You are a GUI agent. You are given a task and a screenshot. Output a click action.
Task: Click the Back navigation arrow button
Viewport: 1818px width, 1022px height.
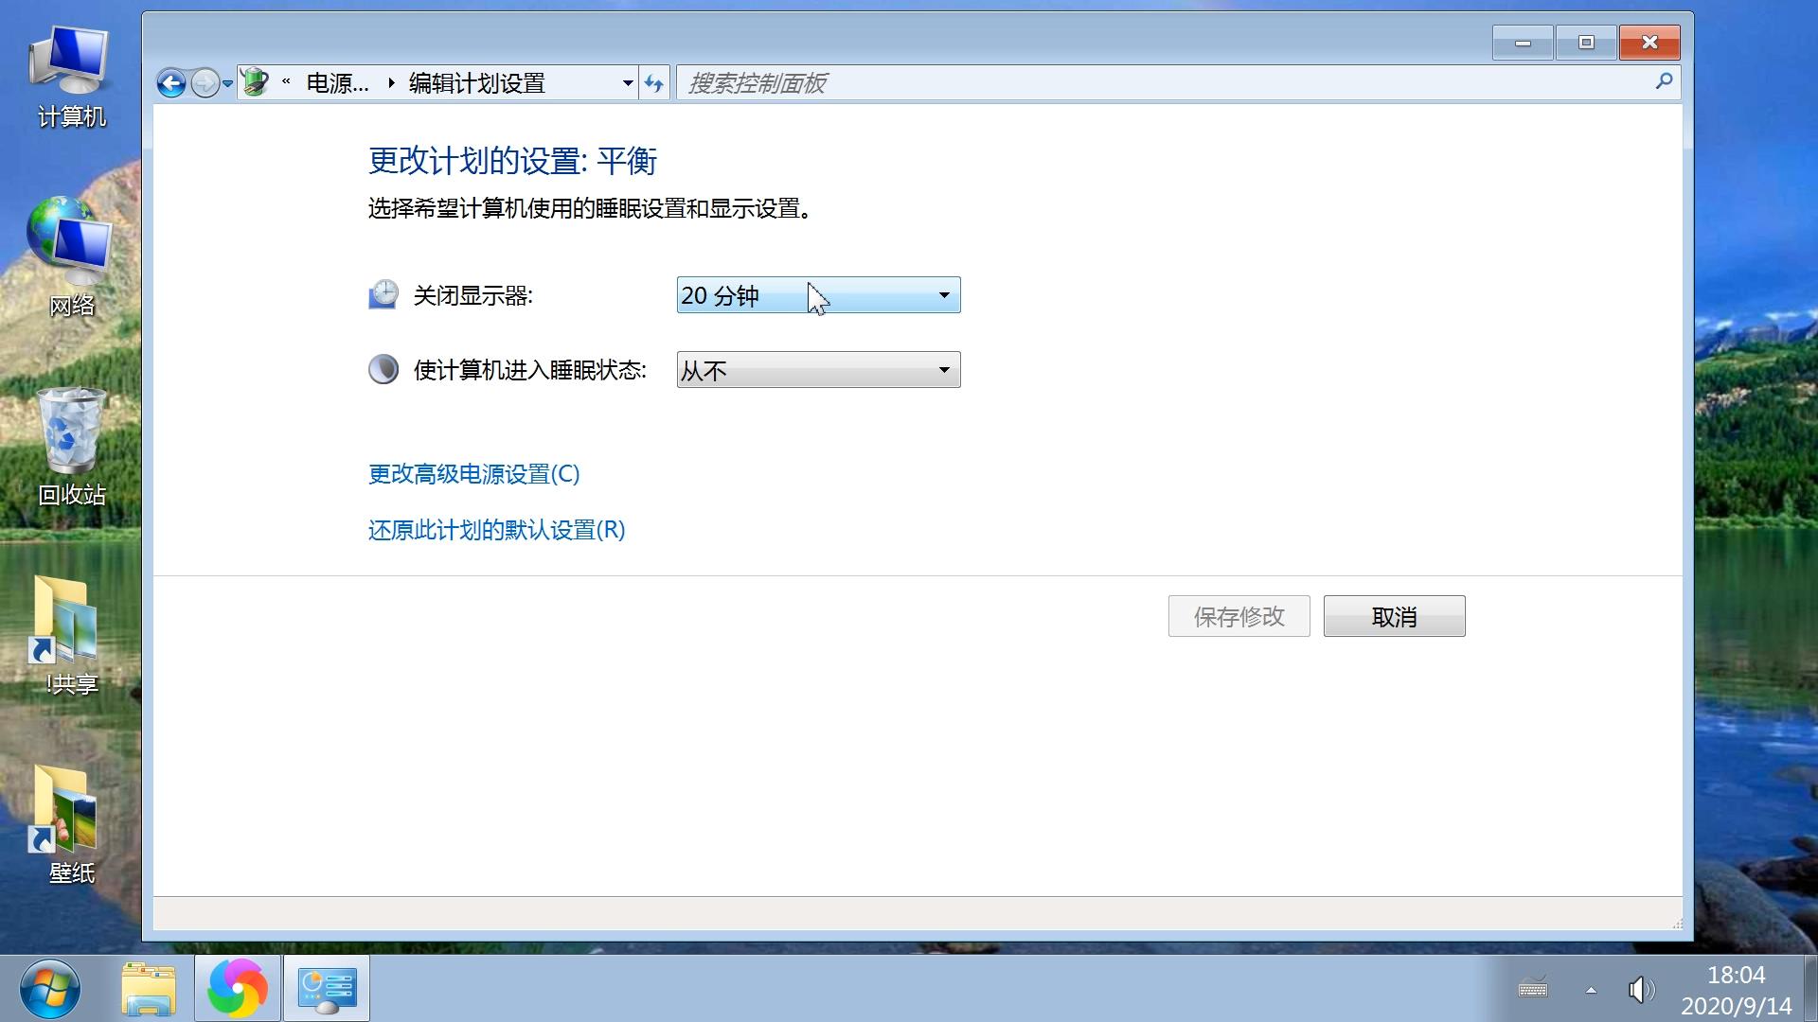[x=170, y=83]
